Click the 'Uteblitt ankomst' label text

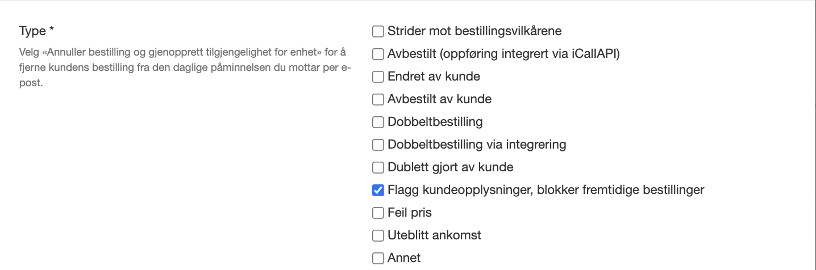(434, 235)
